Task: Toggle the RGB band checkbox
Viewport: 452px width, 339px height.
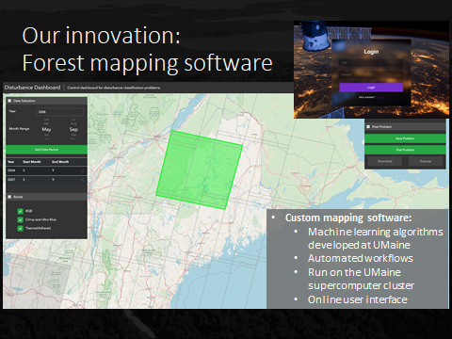Action: pyautogui.click(x=21, y=211)
